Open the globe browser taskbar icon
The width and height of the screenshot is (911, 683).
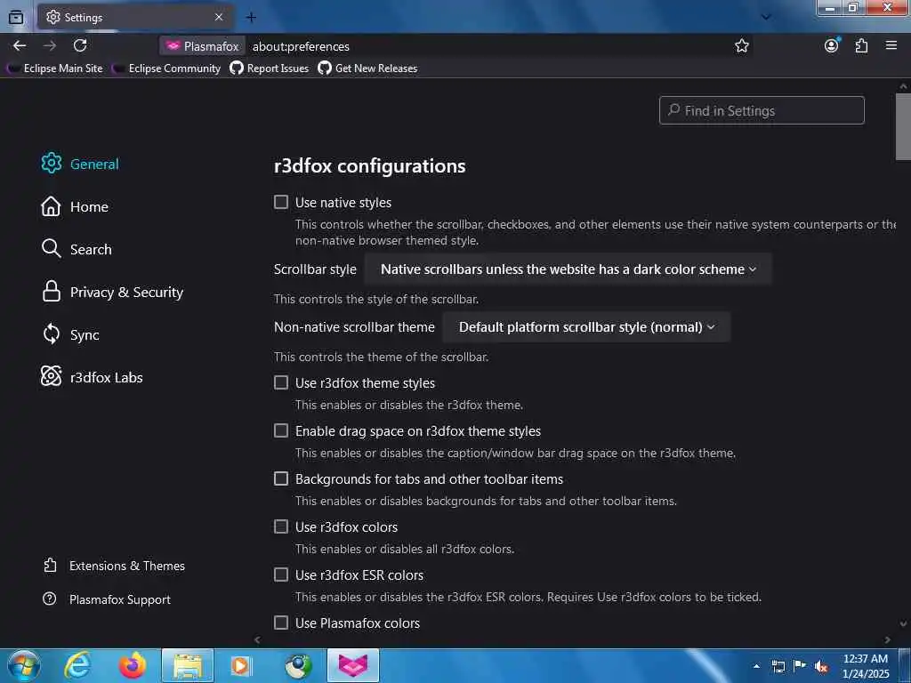coord(298,665)
